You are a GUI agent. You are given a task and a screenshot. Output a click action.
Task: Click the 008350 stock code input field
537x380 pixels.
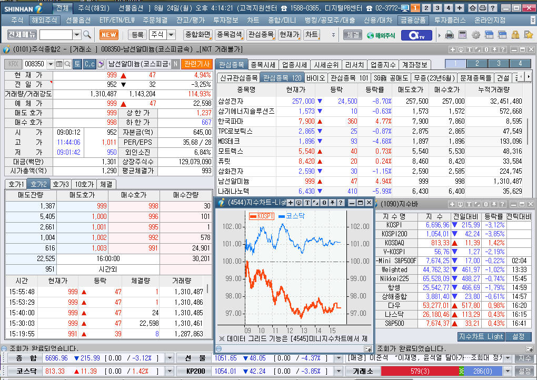tap(35, 64)
